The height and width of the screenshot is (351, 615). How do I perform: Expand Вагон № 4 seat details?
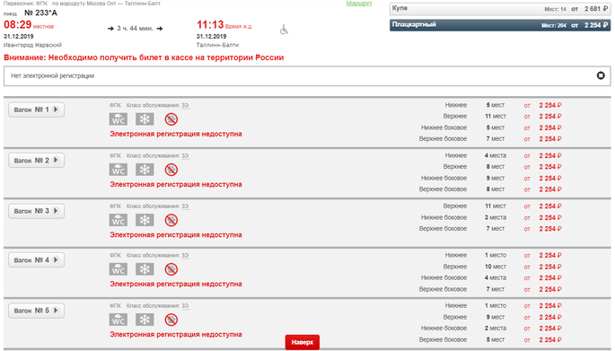point(37,259)
